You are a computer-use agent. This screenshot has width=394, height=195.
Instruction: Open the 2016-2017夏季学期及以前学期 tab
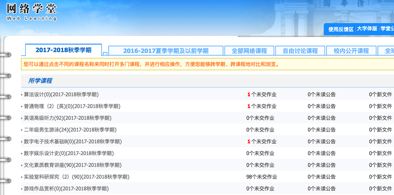[x=166, y=51]
